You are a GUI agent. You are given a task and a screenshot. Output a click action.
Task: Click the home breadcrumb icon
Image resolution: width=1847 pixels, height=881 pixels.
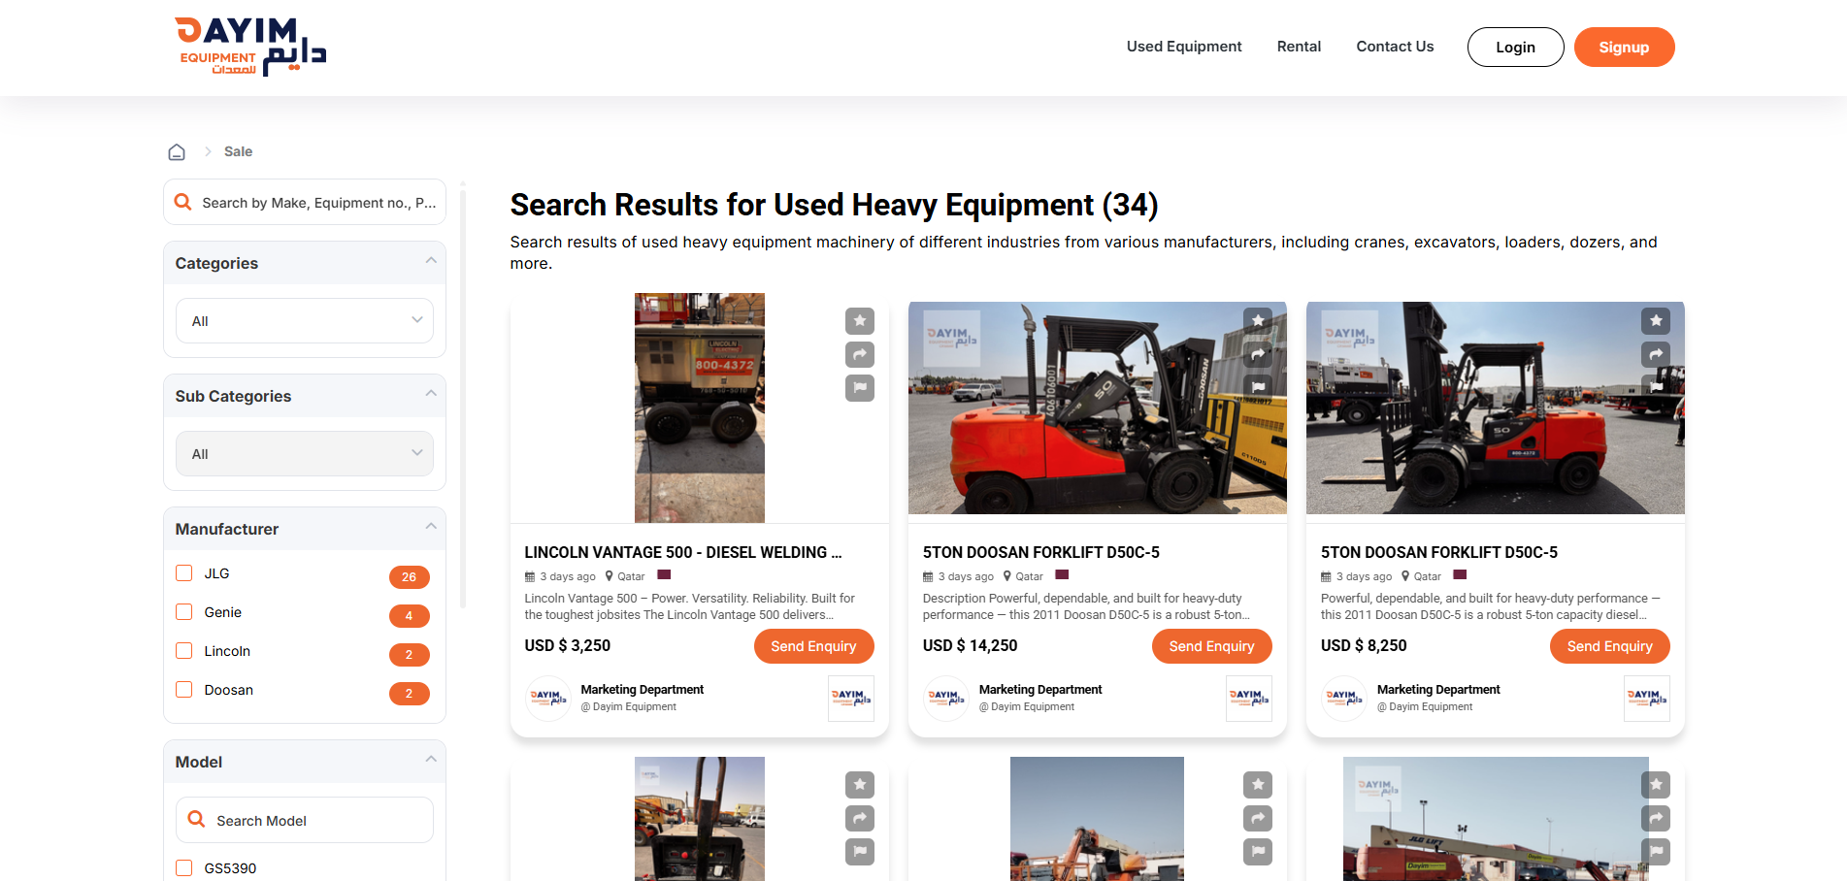(177, 152)
